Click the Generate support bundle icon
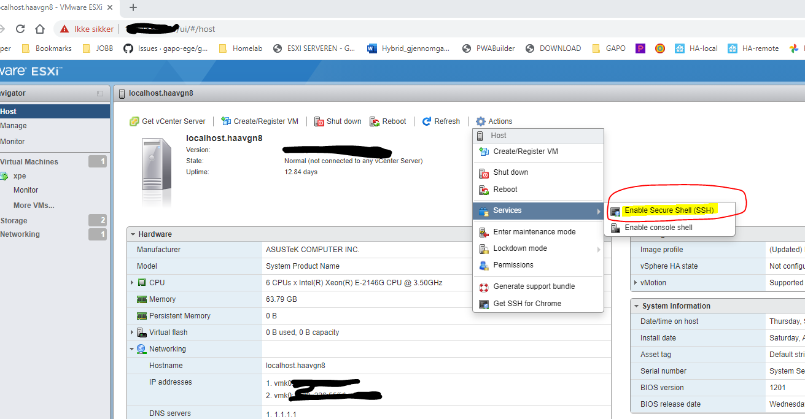 tap(484, 286)
